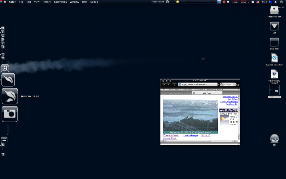Open Spotlight search in menu bar
The width and height of the screenshot is (286, 179).
coord(281,2)
